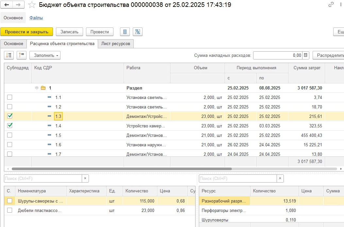Image resolution: width=344 pixels, height=227 pixels.
Task: Open the document report list icon
Action: pos(125,32)
